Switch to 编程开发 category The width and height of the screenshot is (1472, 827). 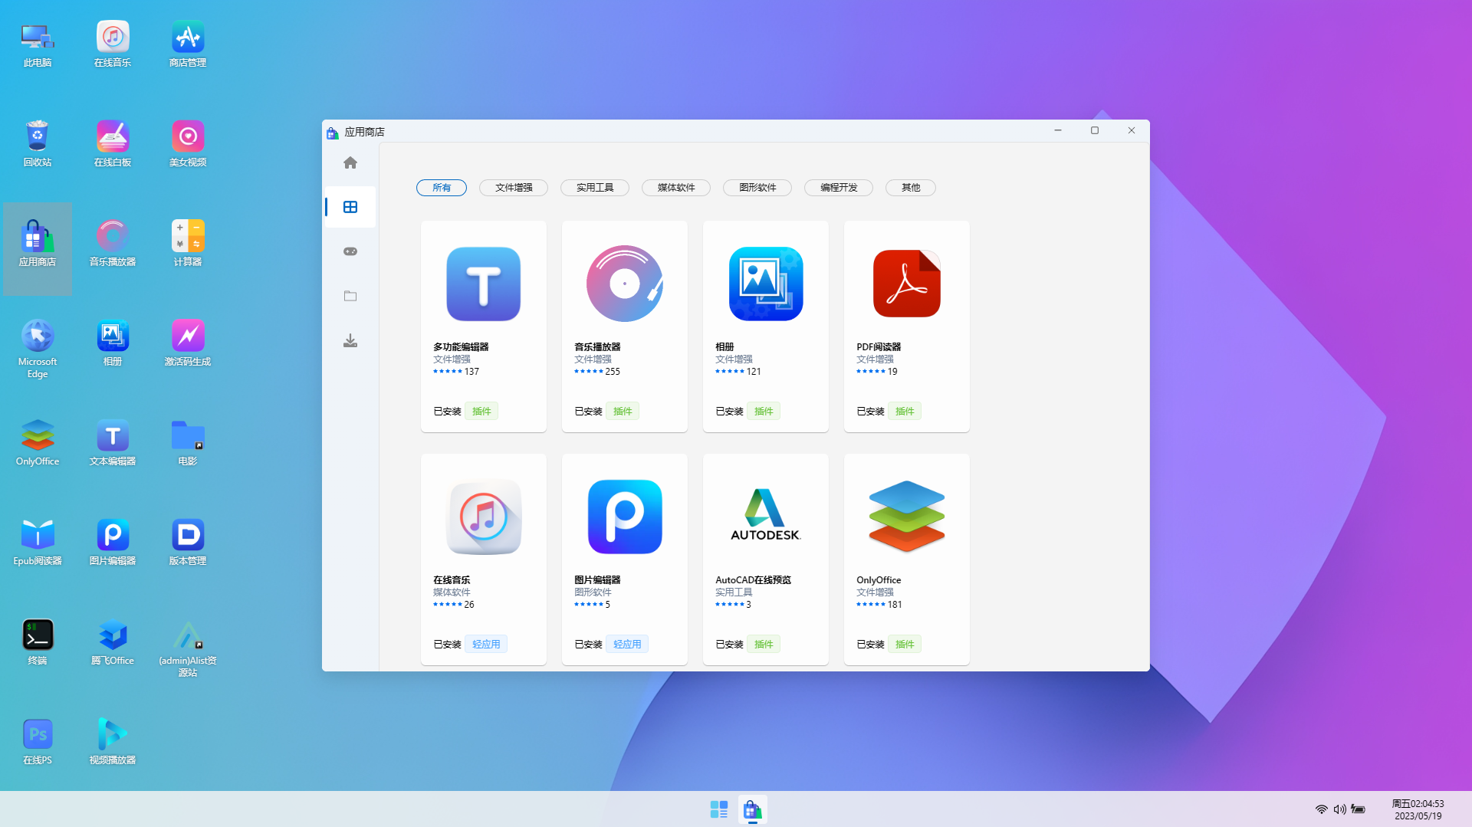[838, 188]
